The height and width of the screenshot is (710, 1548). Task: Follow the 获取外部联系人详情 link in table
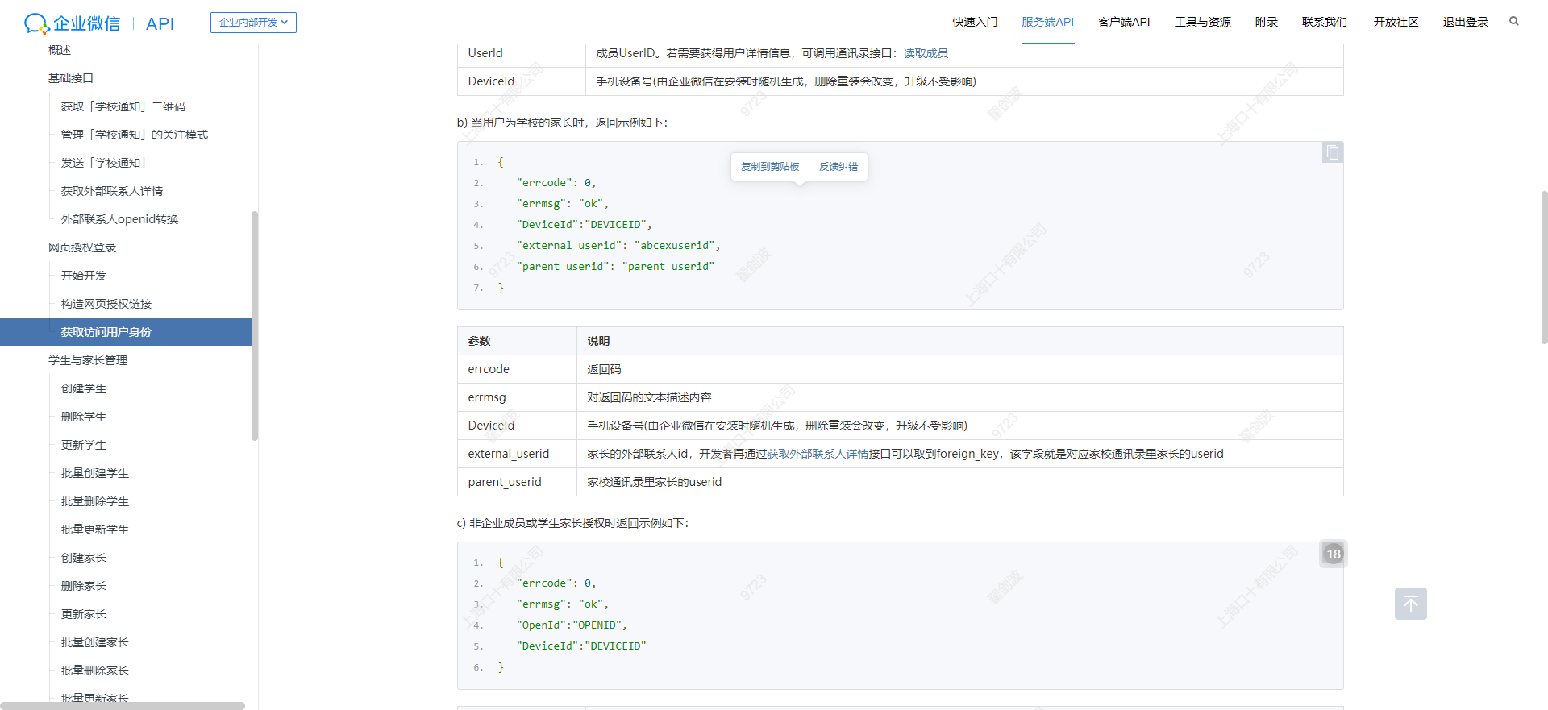pos(818,454)
